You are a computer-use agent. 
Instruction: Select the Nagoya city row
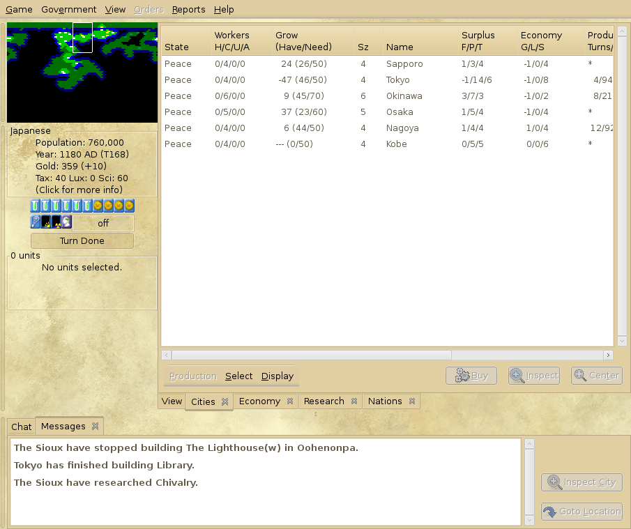[387, 128]
